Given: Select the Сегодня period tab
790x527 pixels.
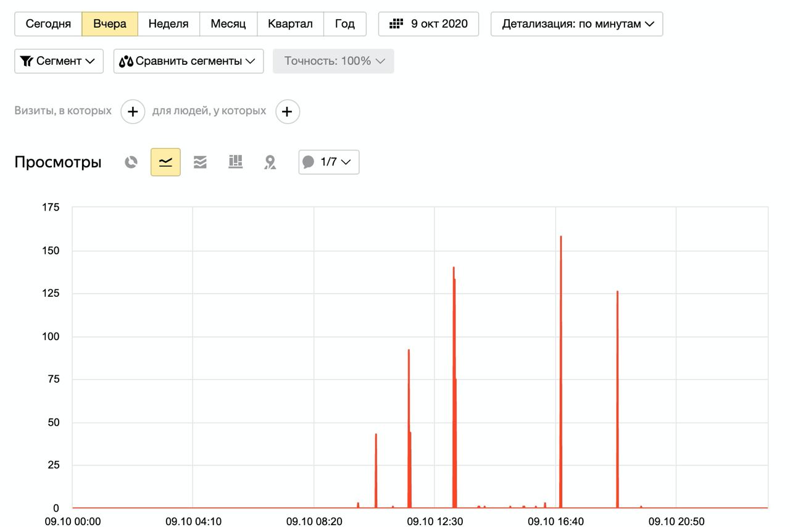Looking at the screenshot, I should point(48,24).
